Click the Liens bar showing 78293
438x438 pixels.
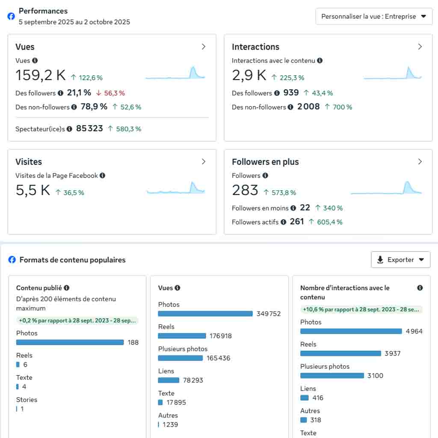169,380
